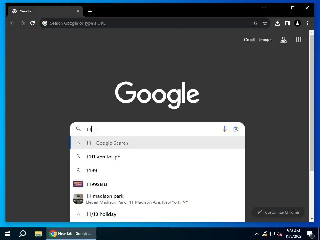Open Windows taskbar search

click(x=22, y=234)
